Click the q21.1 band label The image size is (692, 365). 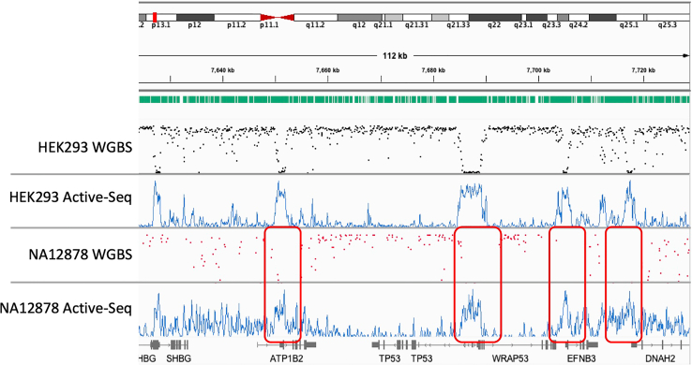384,25
